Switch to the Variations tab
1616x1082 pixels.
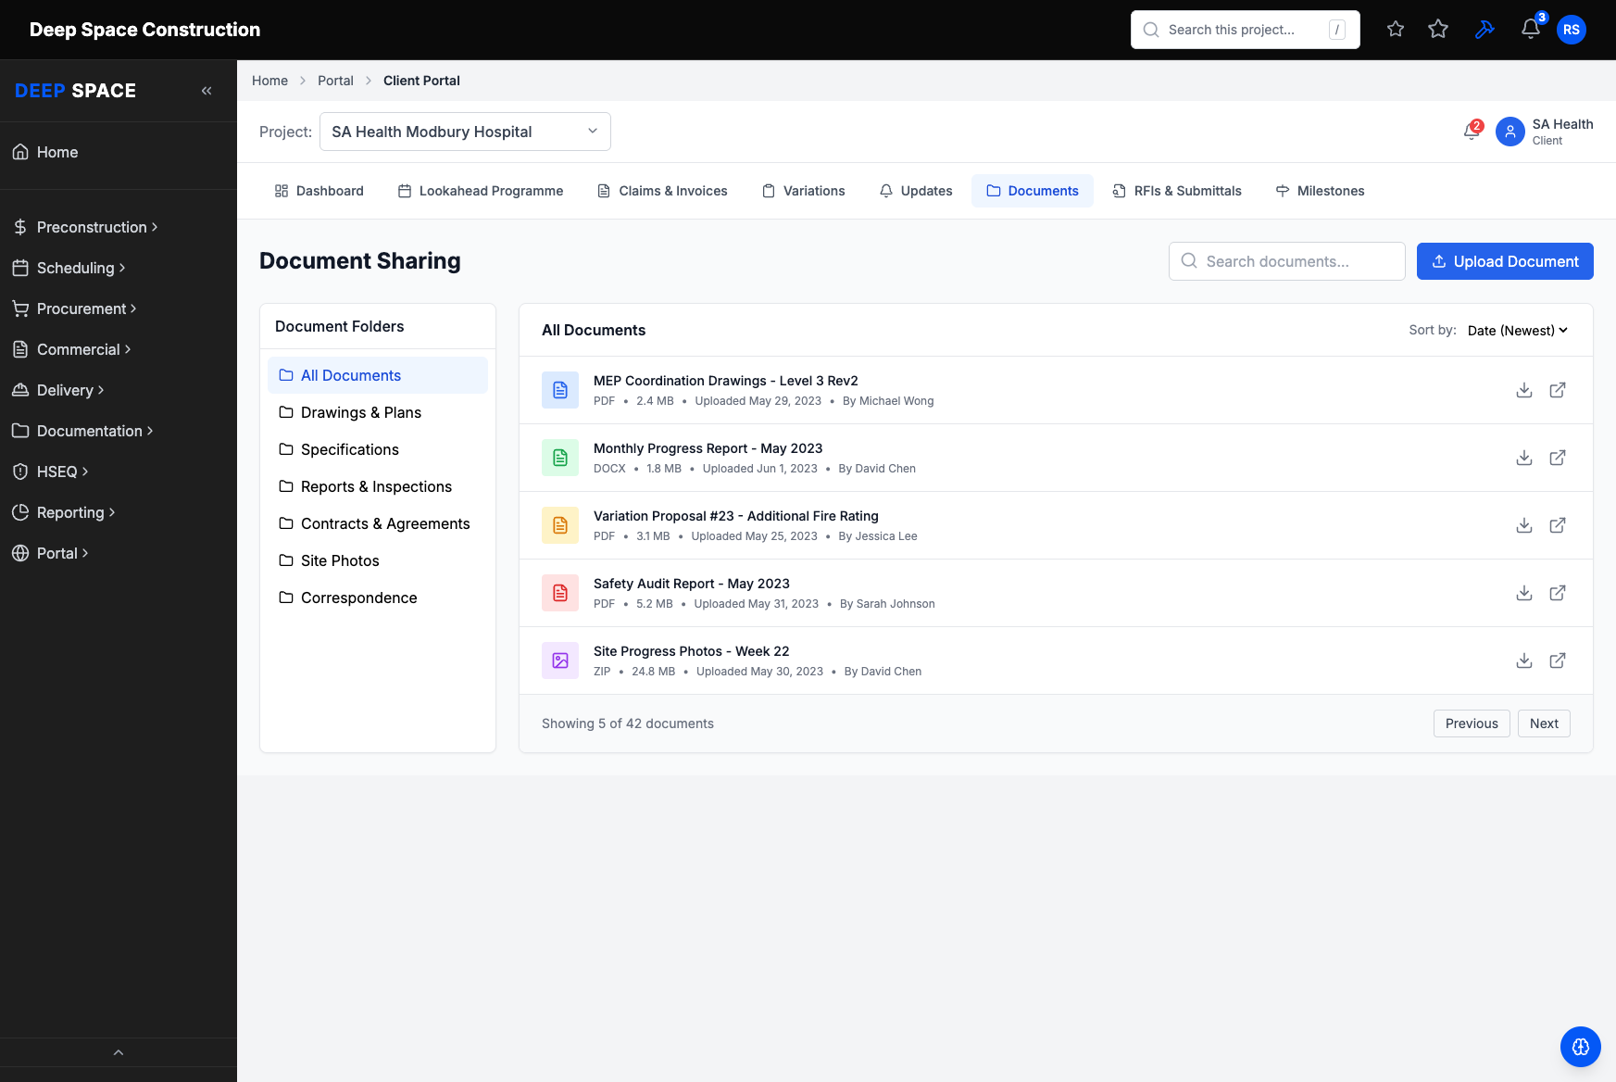coord(803,191)
